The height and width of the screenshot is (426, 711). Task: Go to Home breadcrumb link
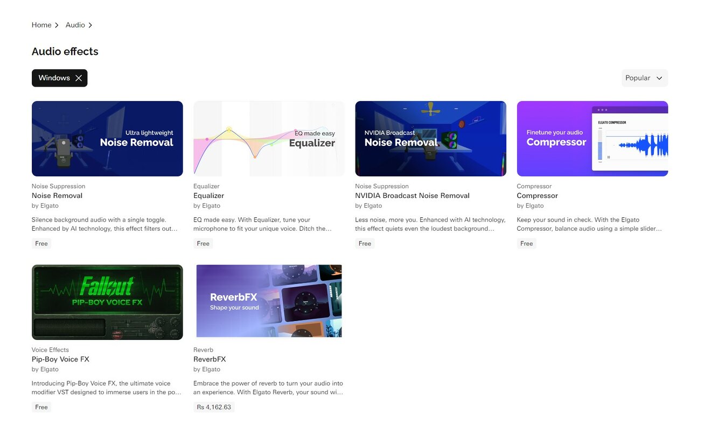41,25
